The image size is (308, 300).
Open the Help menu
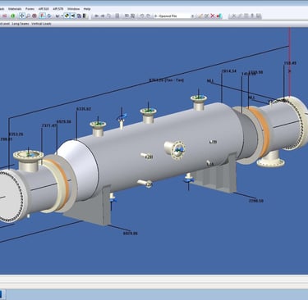click(x=87, y=9)
